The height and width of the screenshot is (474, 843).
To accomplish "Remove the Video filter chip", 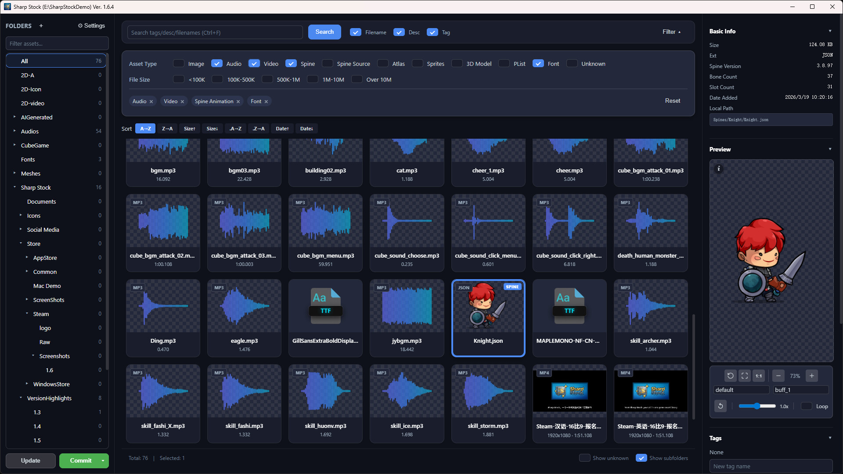I will (x=182, y=102).
